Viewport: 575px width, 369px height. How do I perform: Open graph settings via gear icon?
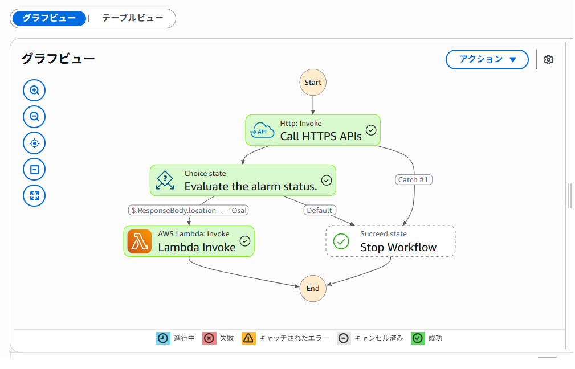coord(548,60)
